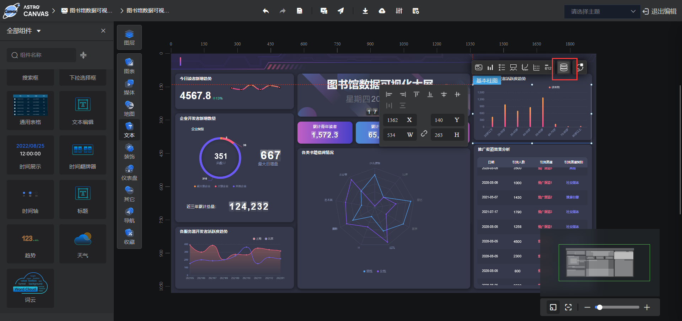Click the horizontal center alignment icon
Screen dimensions: 682x321
(457, 94)
